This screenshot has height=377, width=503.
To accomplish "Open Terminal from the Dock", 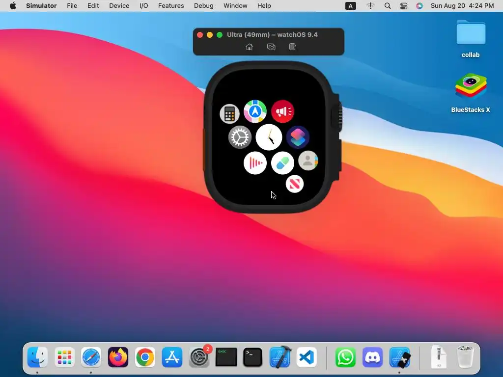I will coord(253,357).
